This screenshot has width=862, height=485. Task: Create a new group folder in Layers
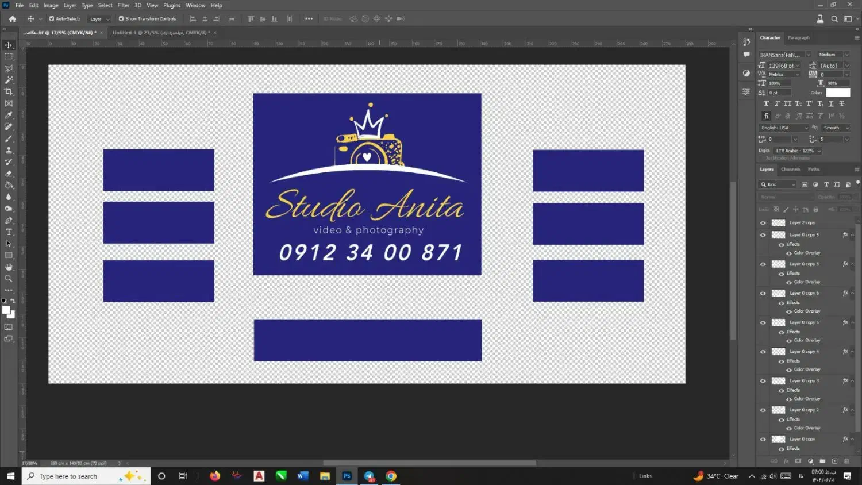[822, 461]
